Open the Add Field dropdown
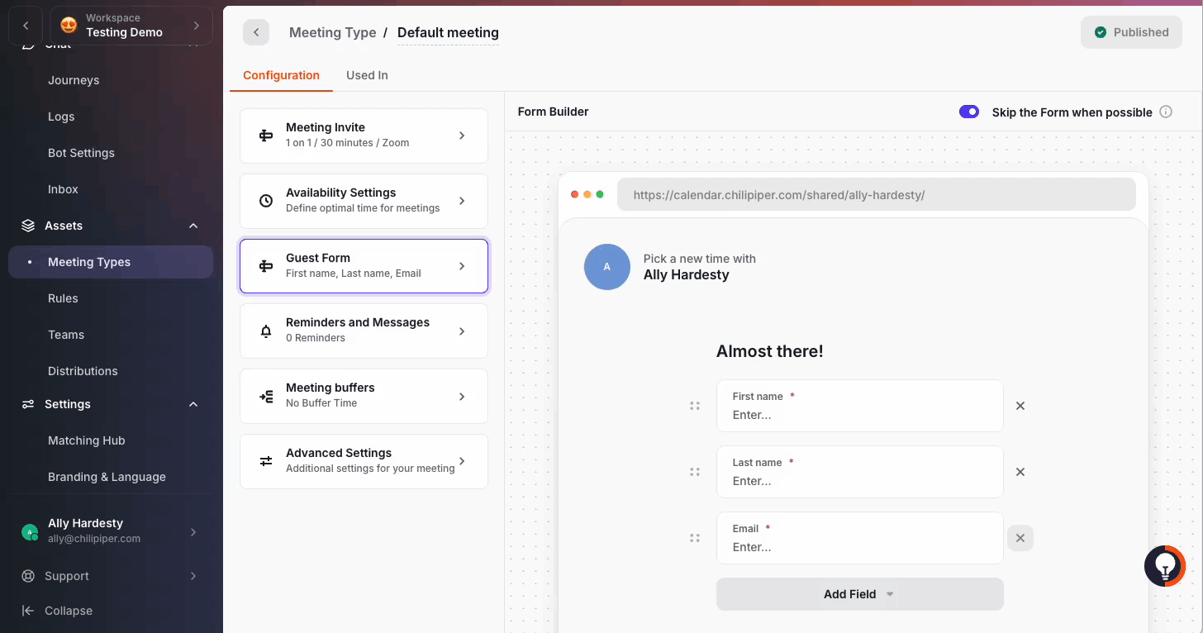Screen dimensions: 1203x633 point(860,594)
